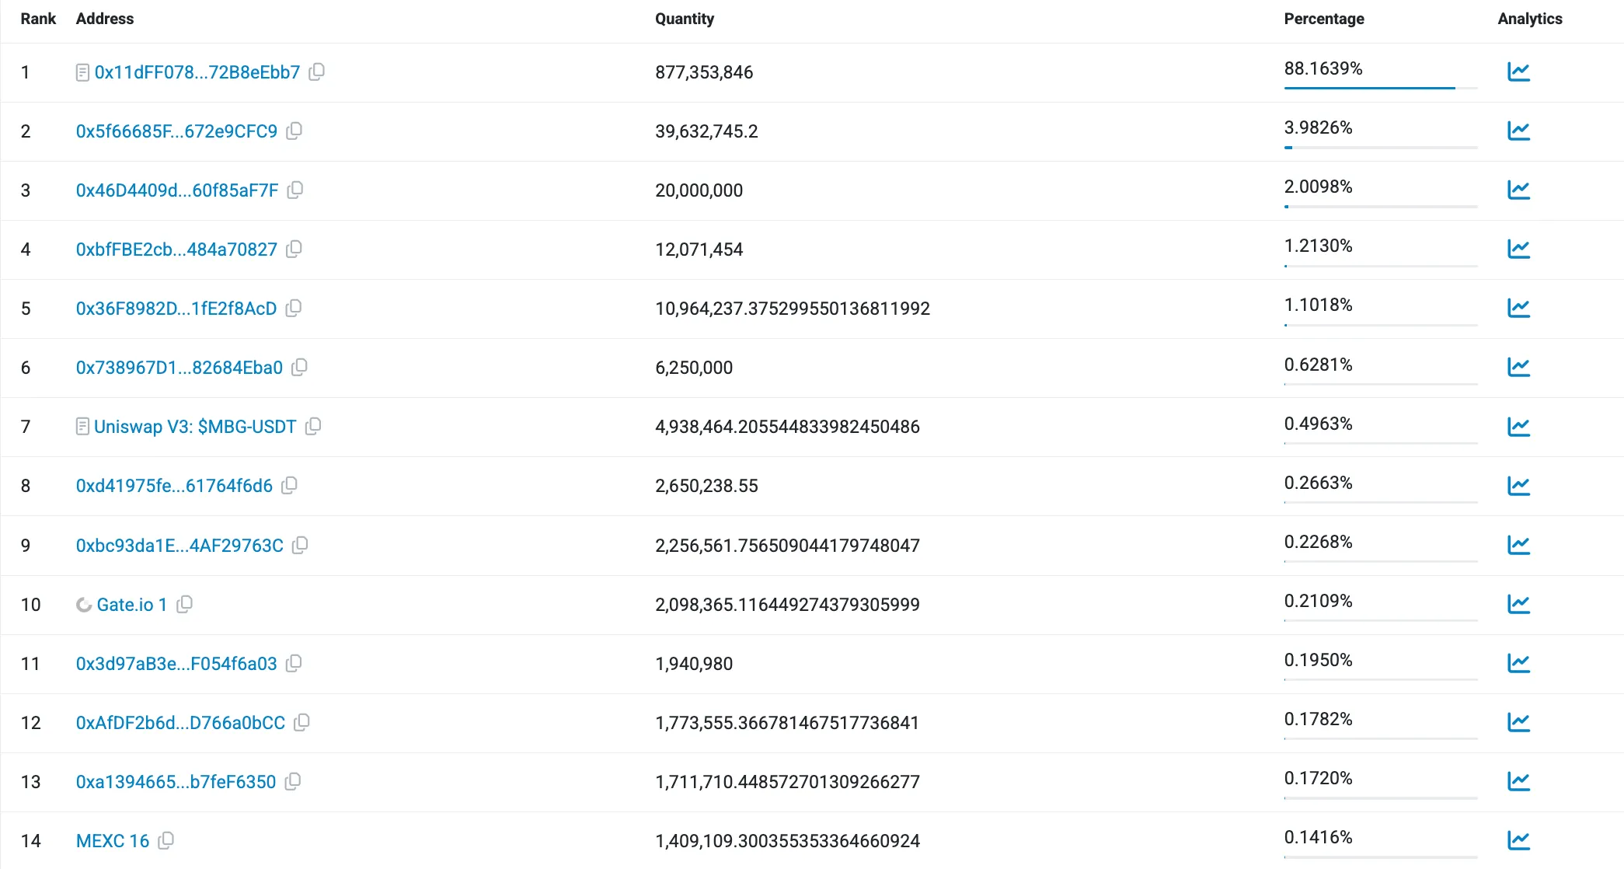The height and width of the screenshot is (869, 1624).
Task: Copy address 0x46D4409d...60f85aF7F
Action: pyautogui.click(x=294, y=190)
